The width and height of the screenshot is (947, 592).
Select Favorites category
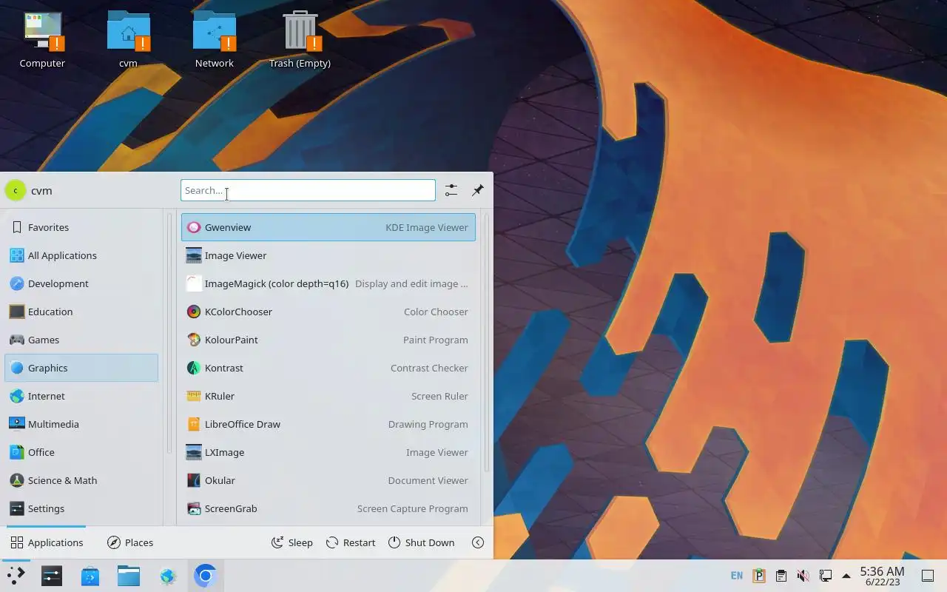[81, 227]
